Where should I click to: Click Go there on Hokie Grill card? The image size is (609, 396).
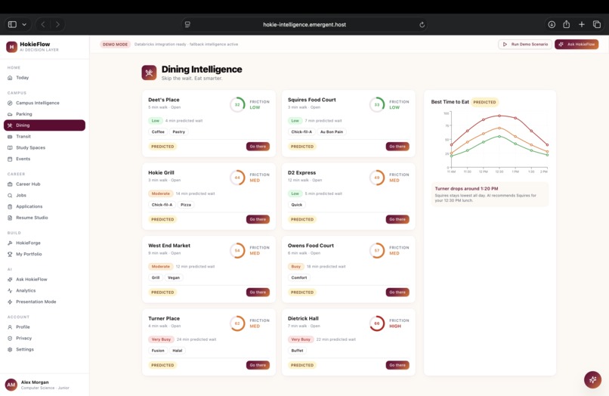point(258,220)
